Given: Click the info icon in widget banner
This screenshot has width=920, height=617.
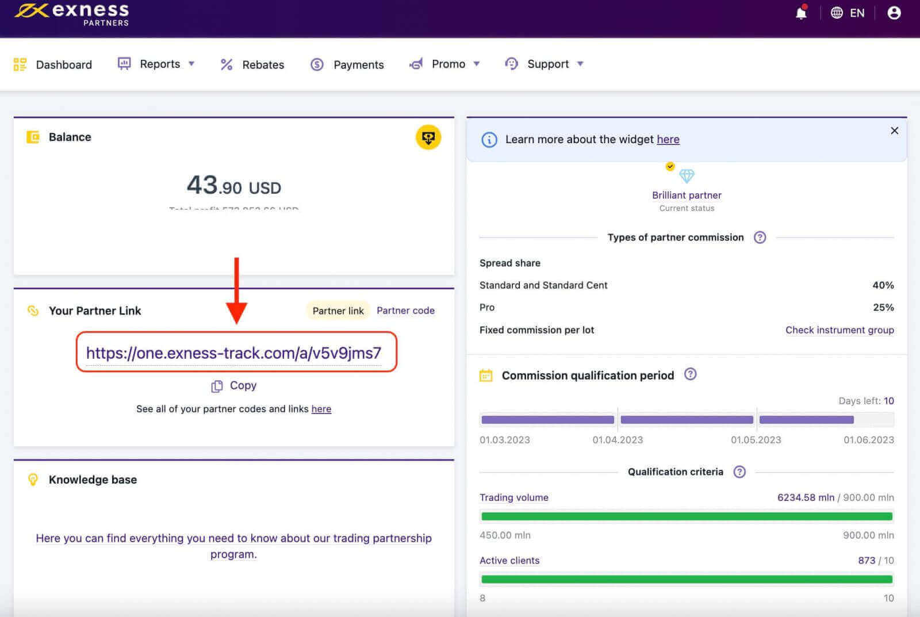Looking at the screenshot, I should click(489, 140).
